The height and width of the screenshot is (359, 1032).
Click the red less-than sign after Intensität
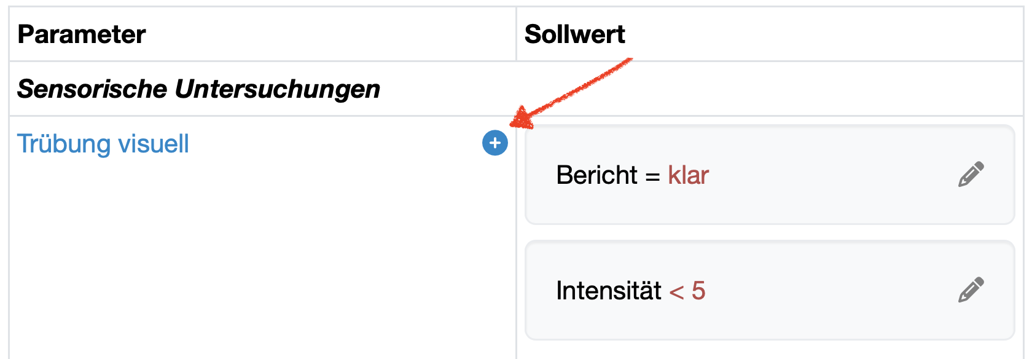click(676, 291)
